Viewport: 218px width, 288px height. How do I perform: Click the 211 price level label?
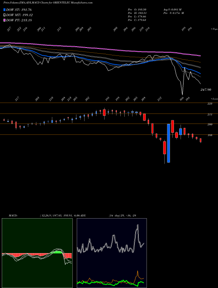click(x=210, y=115)
